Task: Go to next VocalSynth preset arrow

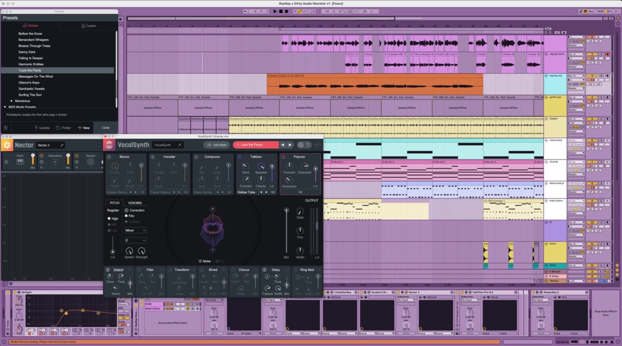Action: (x=290, y=145)
